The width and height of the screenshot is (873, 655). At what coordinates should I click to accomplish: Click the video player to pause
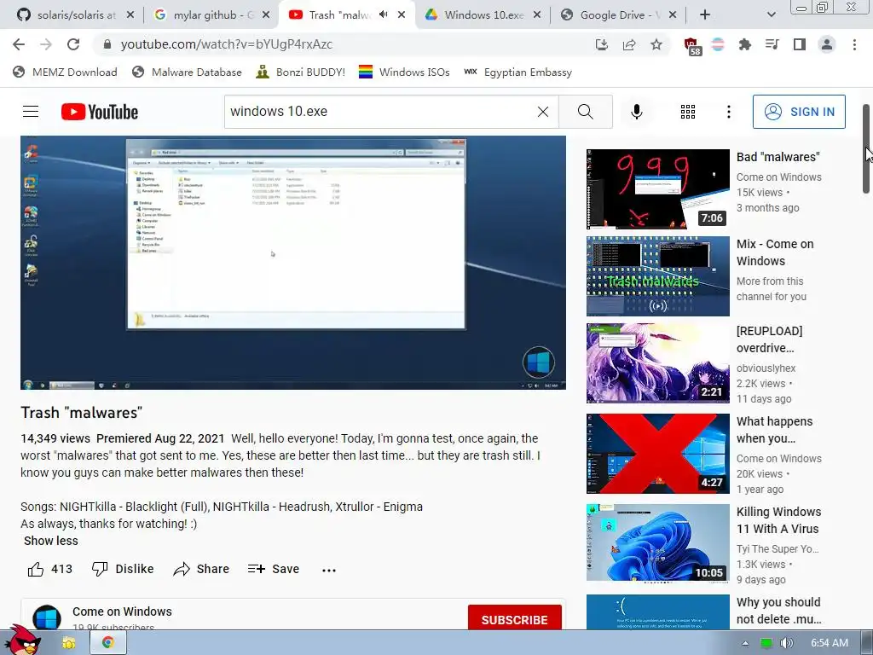coord(293,263)
